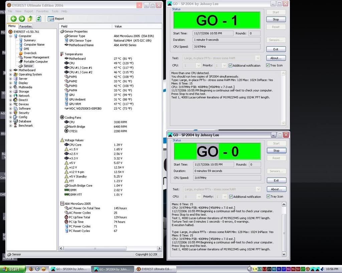
Task: Expand the Storage tree node
Action: click(10, 91)
